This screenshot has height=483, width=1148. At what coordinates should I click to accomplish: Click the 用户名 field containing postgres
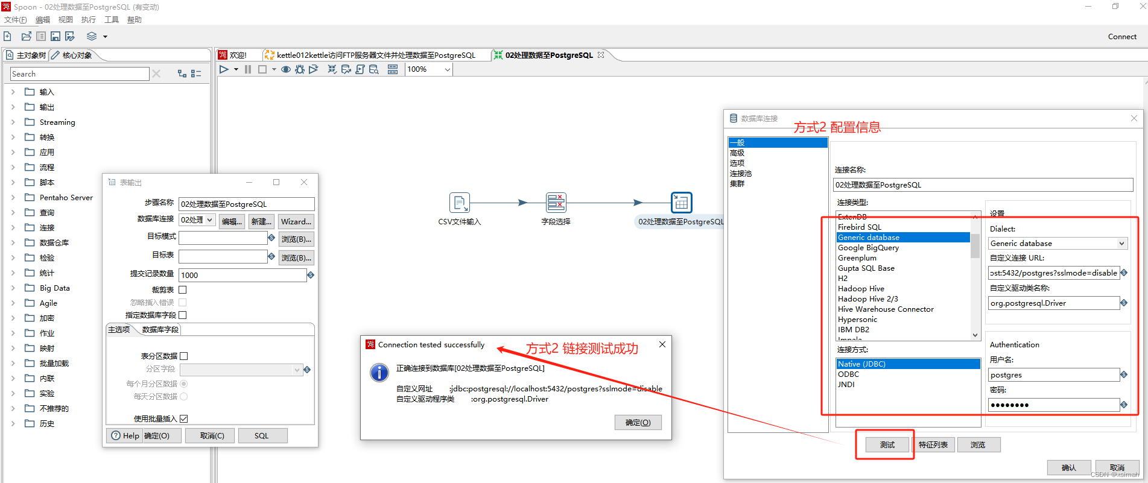pos(1054,375)
